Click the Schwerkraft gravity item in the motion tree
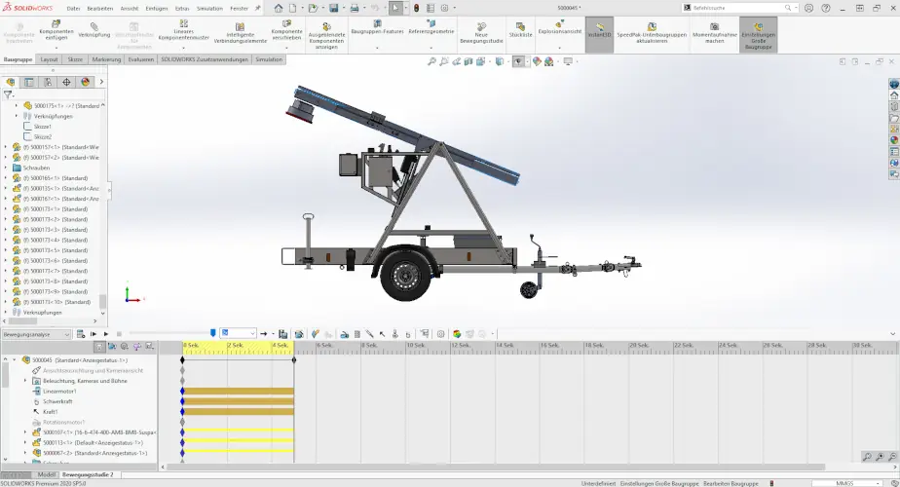 coord(57,401)
